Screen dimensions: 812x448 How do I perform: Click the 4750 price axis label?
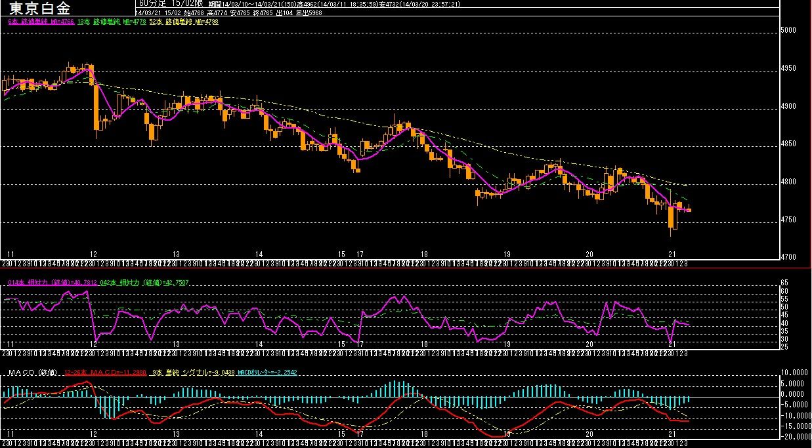click(788, 220)
